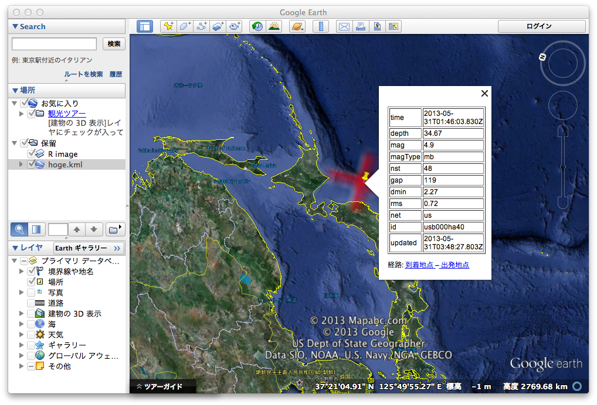Add a polygon from the toolbar
597x405 pixels.
click(185, 26)
